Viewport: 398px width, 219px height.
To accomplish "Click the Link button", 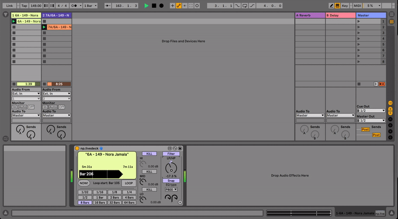I will click(10, 6).
